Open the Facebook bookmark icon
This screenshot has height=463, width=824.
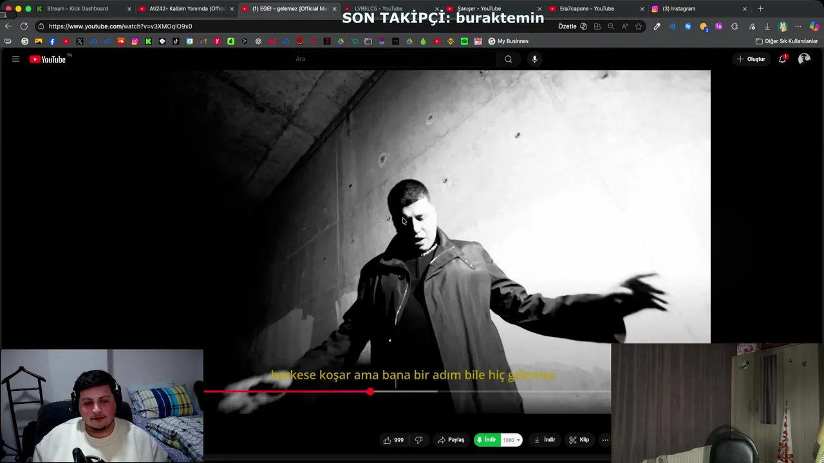click(x=52, y=41)
